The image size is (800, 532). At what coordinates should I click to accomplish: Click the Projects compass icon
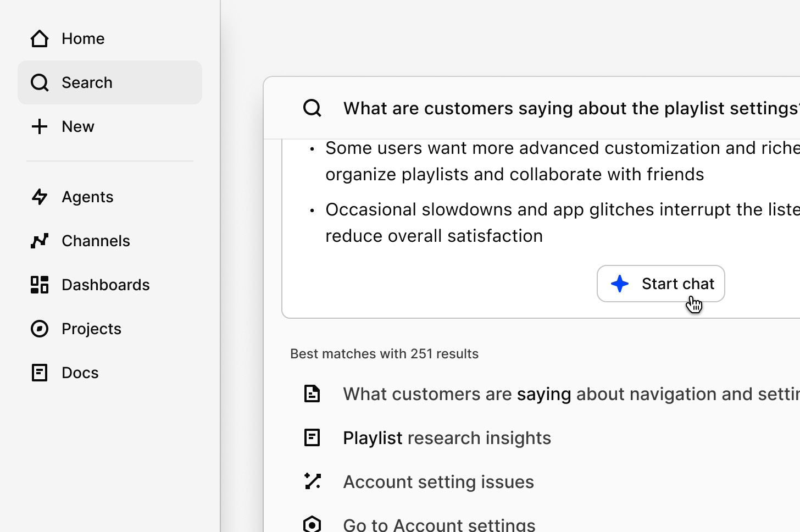tap(40, 329)
